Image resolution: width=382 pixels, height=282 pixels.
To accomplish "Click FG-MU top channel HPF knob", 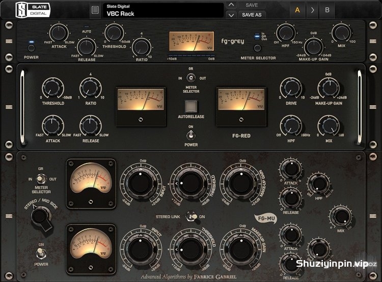I will point(319,184).
